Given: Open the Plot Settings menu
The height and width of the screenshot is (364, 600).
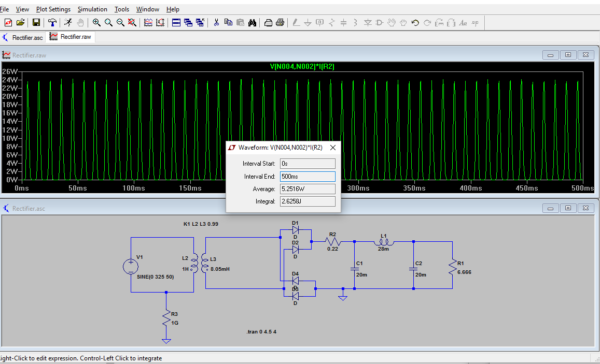Looking at the screenshot, I should (53, 9).
